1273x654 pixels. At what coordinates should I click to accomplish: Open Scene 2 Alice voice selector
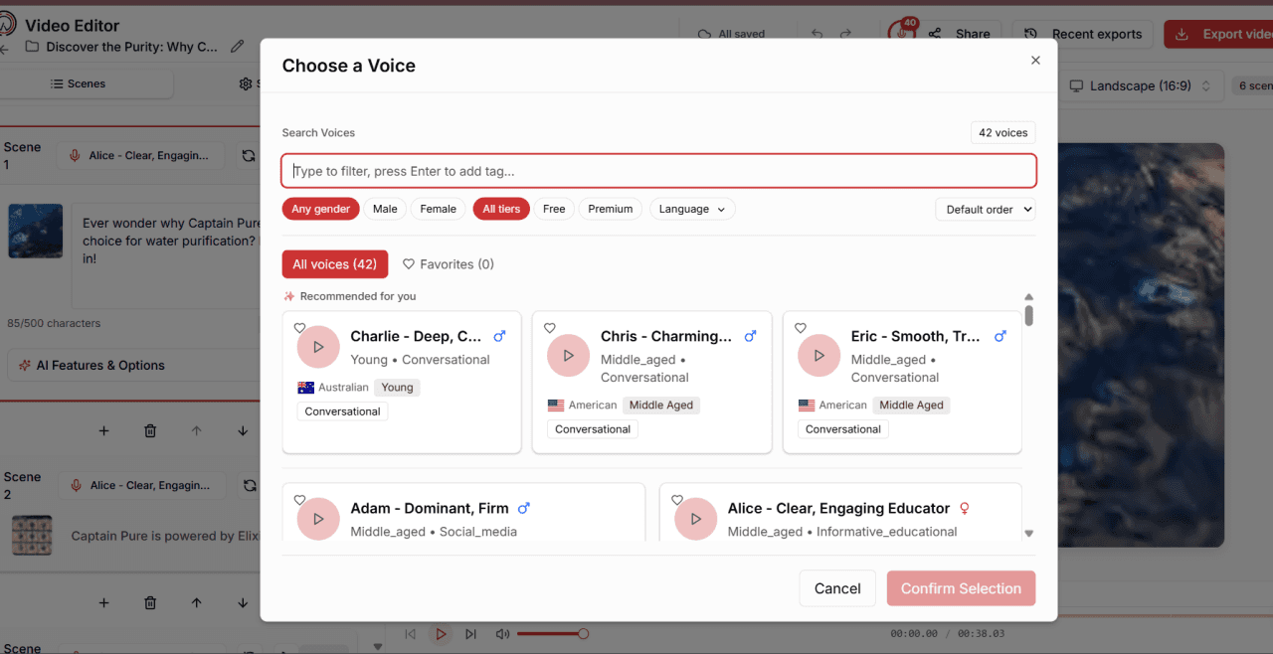[142, 486]
